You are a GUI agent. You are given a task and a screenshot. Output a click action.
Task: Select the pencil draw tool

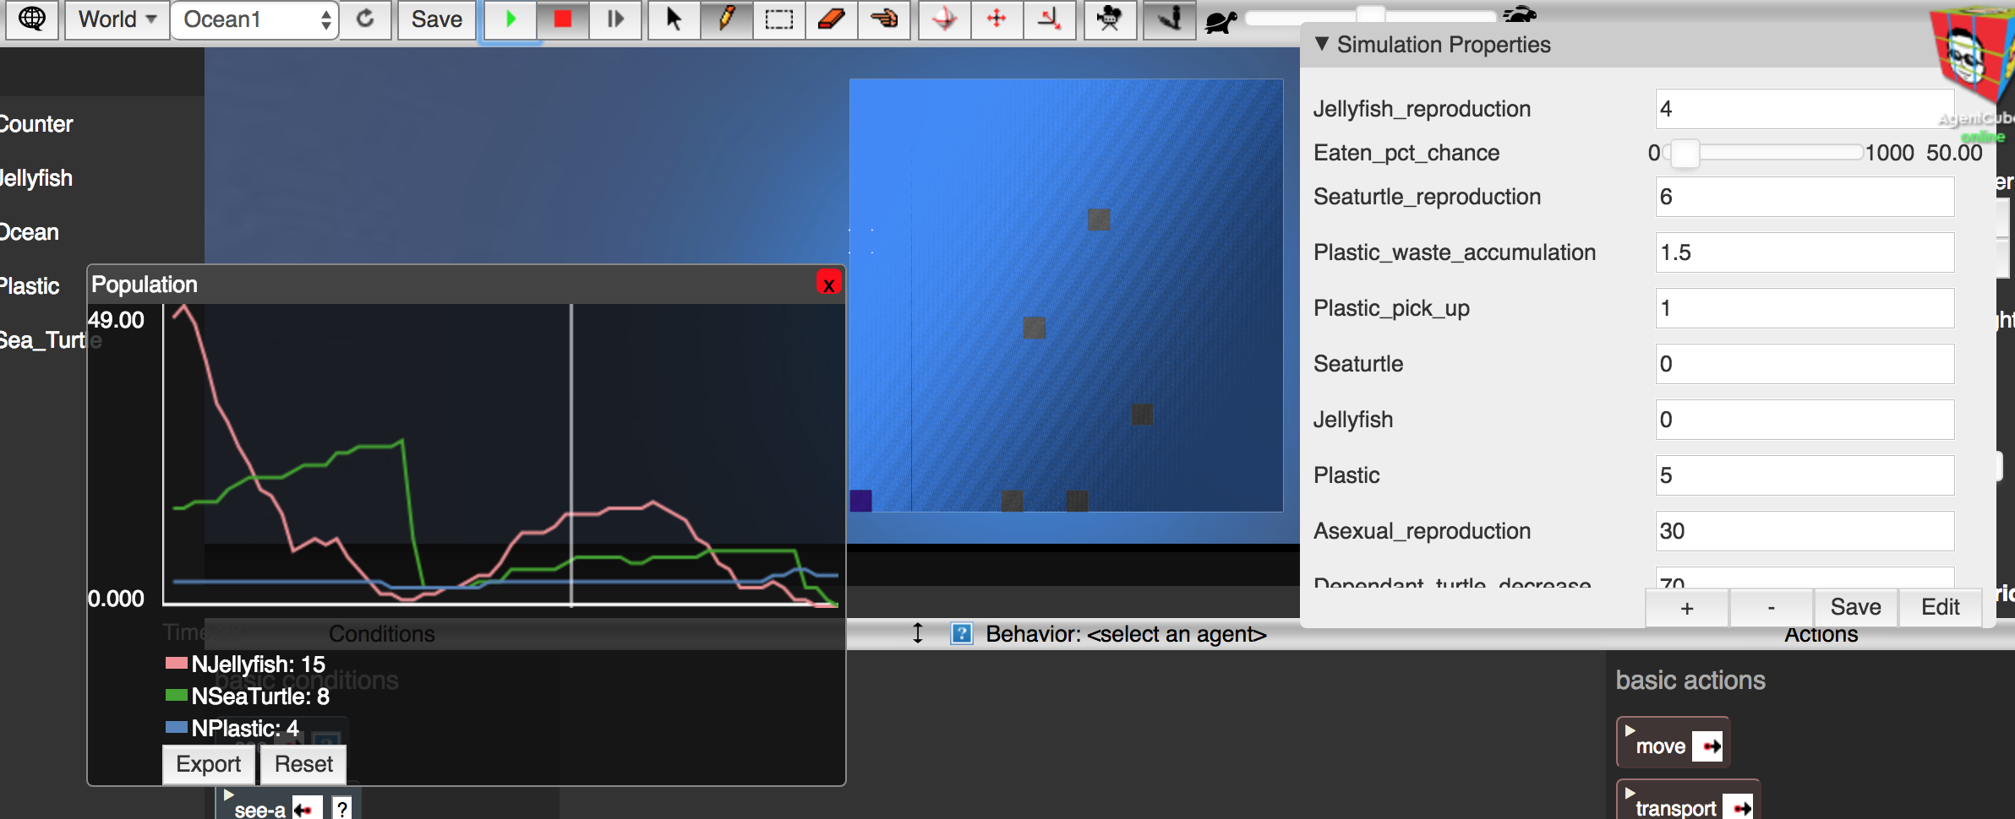(x=726, y=19)
